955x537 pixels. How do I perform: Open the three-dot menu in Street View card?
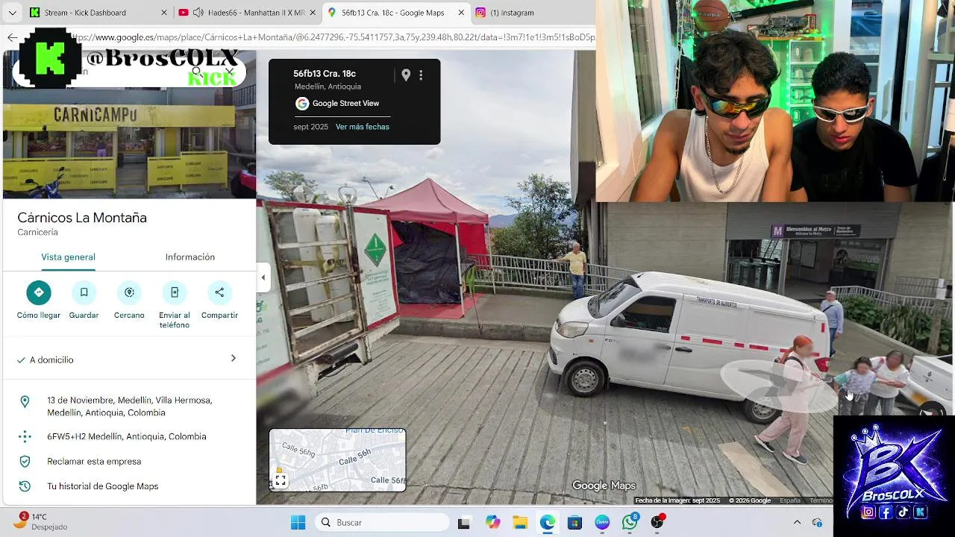(421, 75)
